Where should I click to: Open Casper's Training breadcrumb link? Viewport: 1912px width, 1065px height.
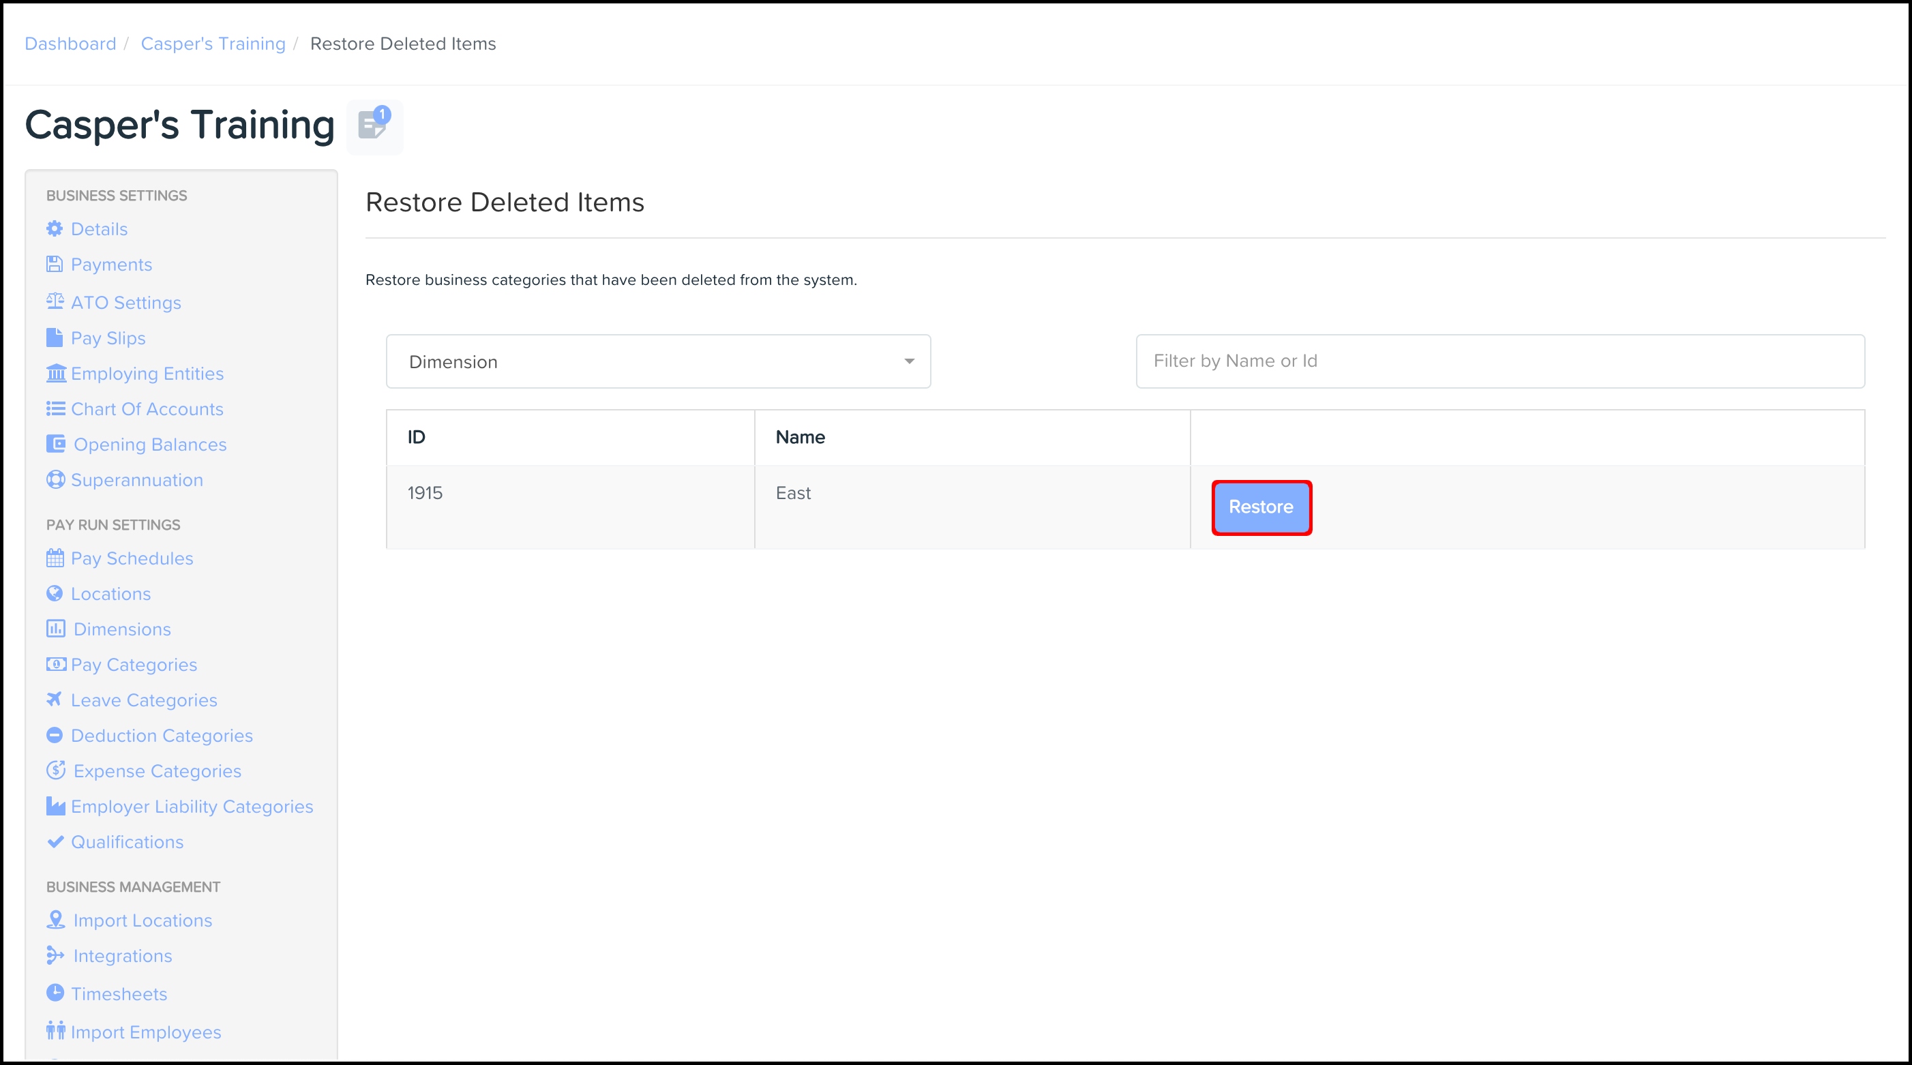tap(213, 44)
